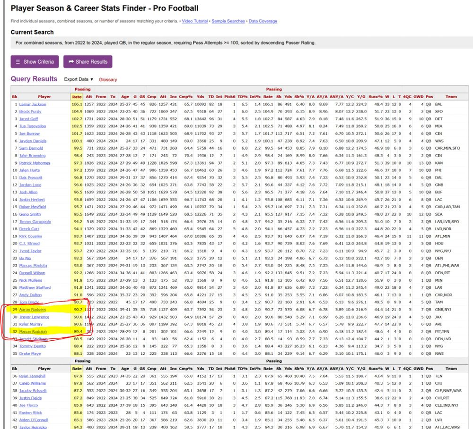Select Jared Goff player link
The image size is (473, 429).
29,119
